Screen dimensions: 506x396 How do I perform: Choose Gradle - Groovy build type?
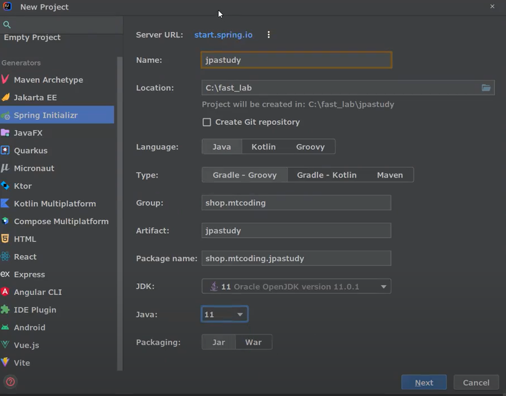click(245, 175)
